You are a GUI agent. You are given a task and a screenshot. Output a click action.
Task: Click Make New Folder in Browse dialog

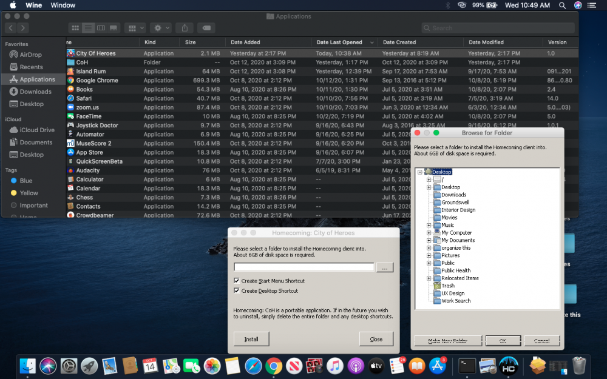pyautogui.click(x=447, y=340)
